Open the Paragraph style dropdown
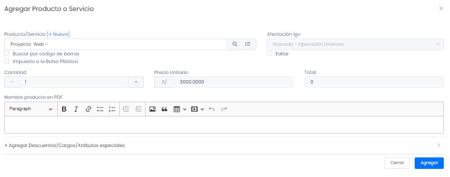This screenshot has height=177, width=450. [31, 109]
